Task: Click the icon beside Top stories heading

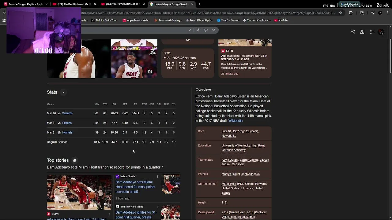Action: pos(75,160)
